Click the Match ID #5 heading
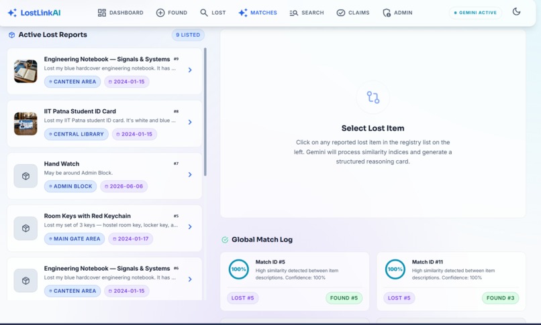The image size is (541, 325). click(x=270, y=262)
